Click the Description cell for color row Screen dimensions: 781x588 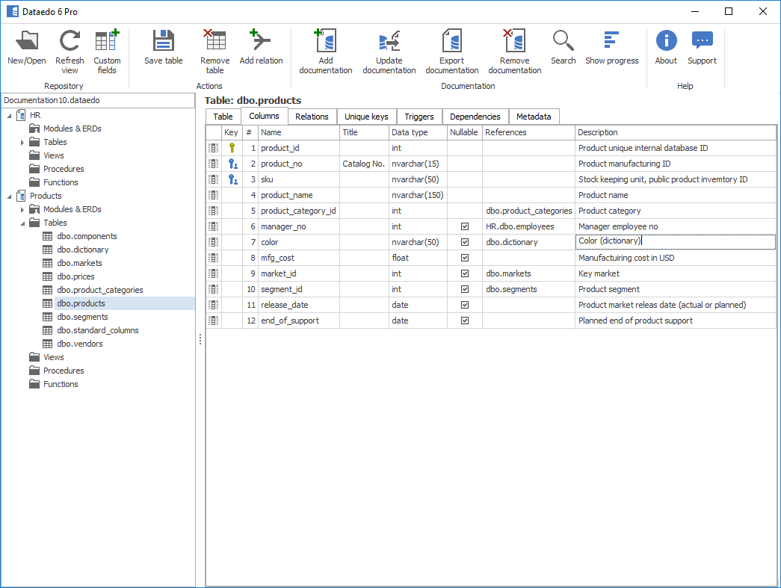click(x=674, y=242)
